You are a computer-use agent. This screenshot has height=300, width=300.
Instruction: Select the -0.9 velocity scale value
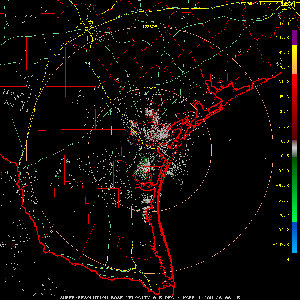point(284,141)
